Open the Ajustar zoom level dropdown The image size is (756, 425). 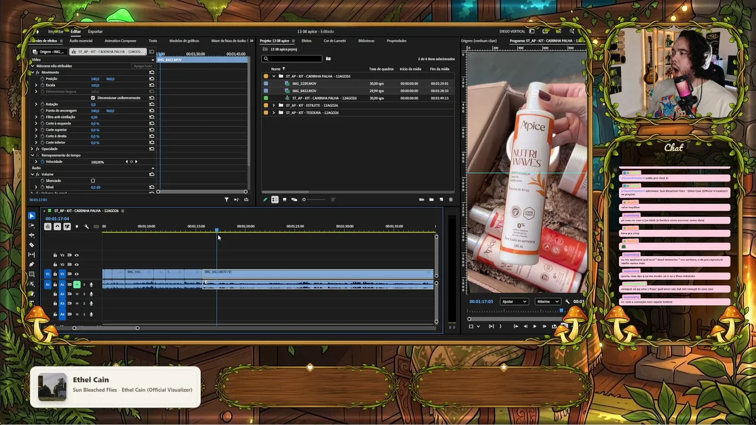[x=514, y=302]
